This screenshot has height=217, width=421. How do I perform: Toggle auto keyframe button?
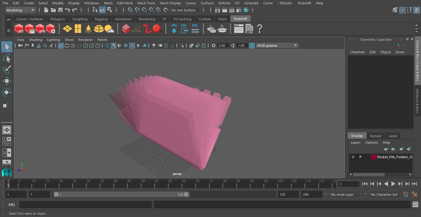tap(406, 195)
